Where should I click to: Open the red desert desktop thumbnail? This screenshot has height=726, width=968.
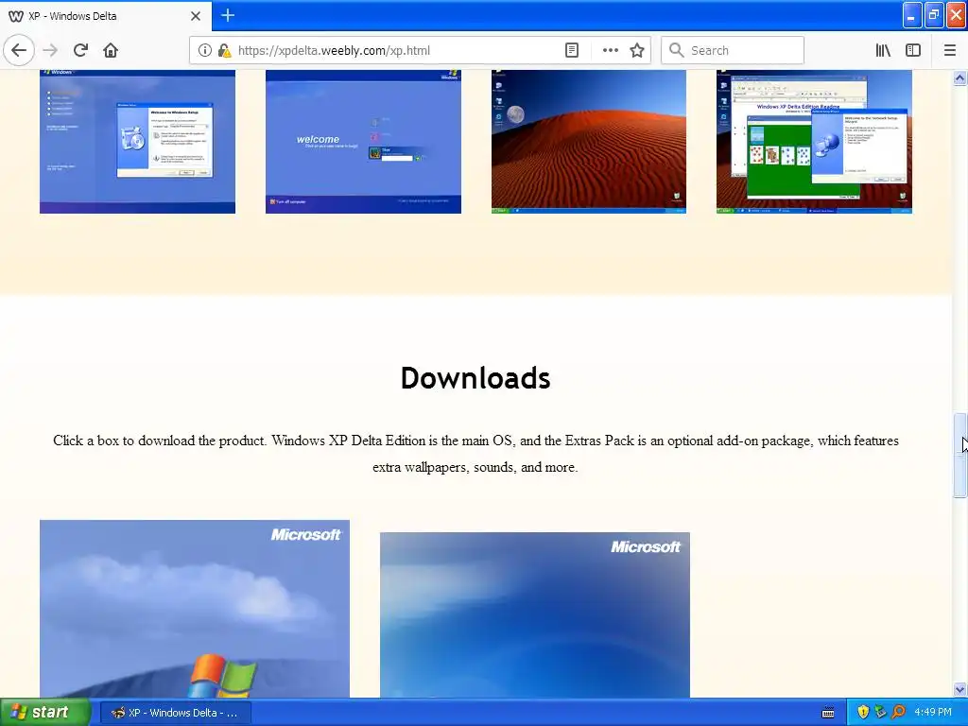click(x=588, y=142)
